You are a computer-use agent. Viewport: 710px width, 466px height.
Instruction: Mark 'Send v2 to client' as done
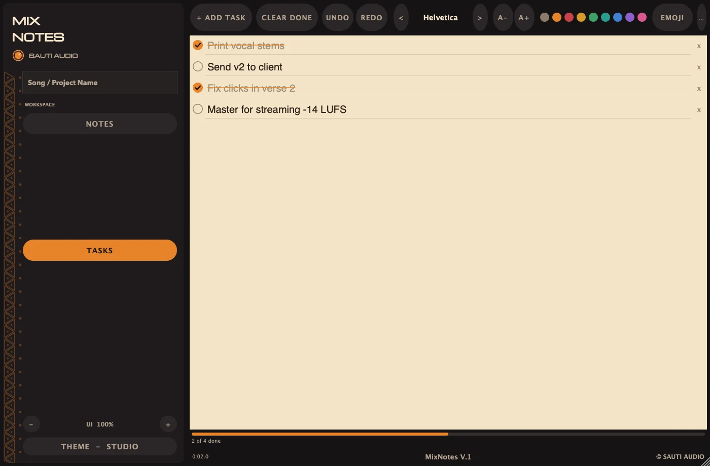[198, 66]
